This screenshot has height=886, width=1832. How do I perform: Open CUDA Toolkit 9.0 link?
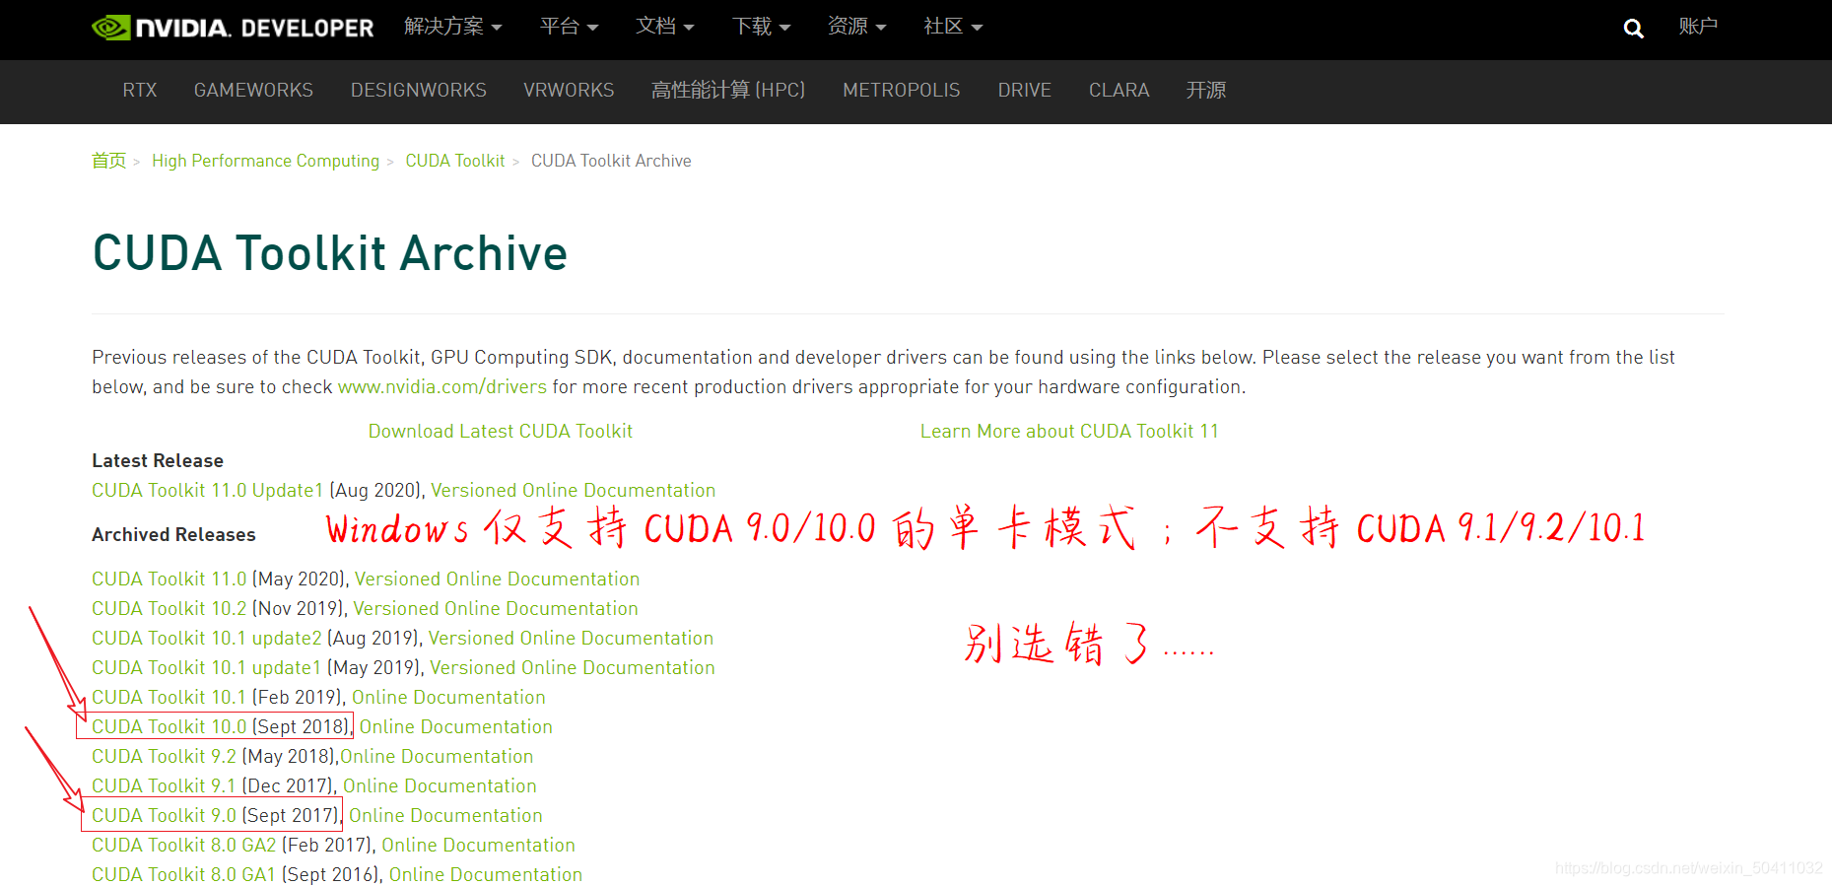point(165,815)
